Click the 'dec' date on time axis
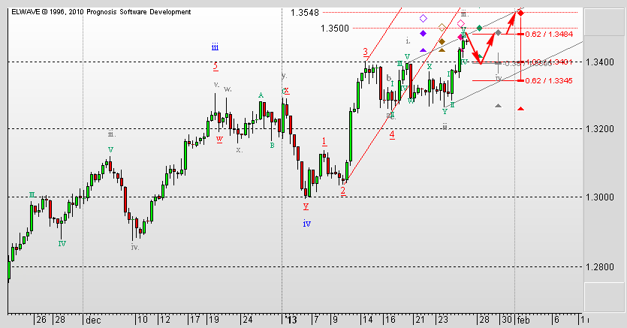This screenshot has width=627, height=328. [93, 319]
